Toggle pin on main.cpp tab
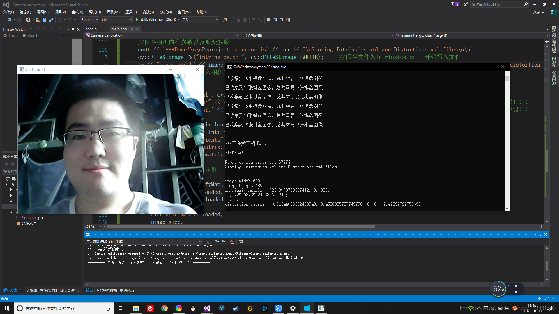The height and width of the screenshot is (314, 559). [132, 29]
